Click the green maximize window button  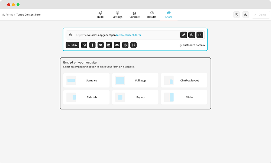(x=18, y=5)
